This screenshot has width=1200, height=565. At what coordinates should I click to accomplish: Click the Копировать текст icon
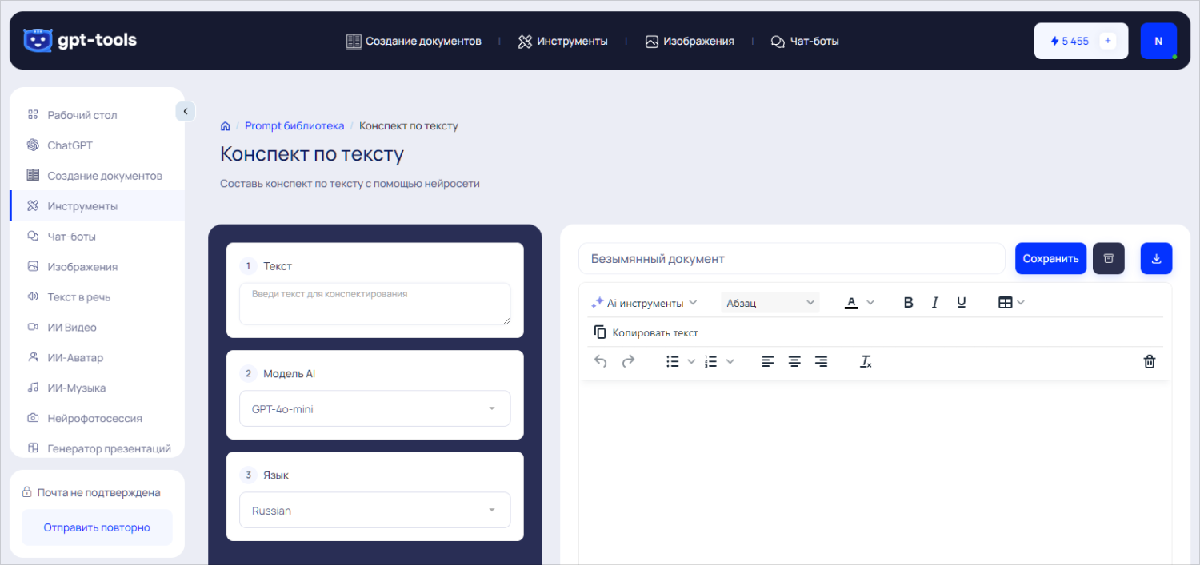(600, 331)
